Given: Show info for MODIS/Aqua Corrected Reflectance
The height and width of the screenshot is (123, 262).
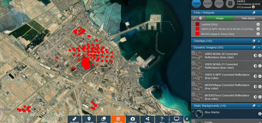Looking at the screenshot, I should (x=260, y=87).
